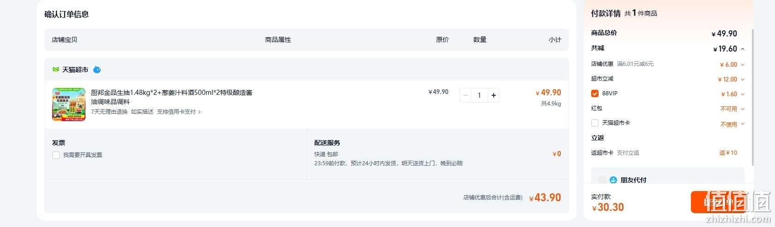This screenshot has width=775, height=227.
Task: Click the 确认订单信息 heading
Action: [x=67, y=14]
